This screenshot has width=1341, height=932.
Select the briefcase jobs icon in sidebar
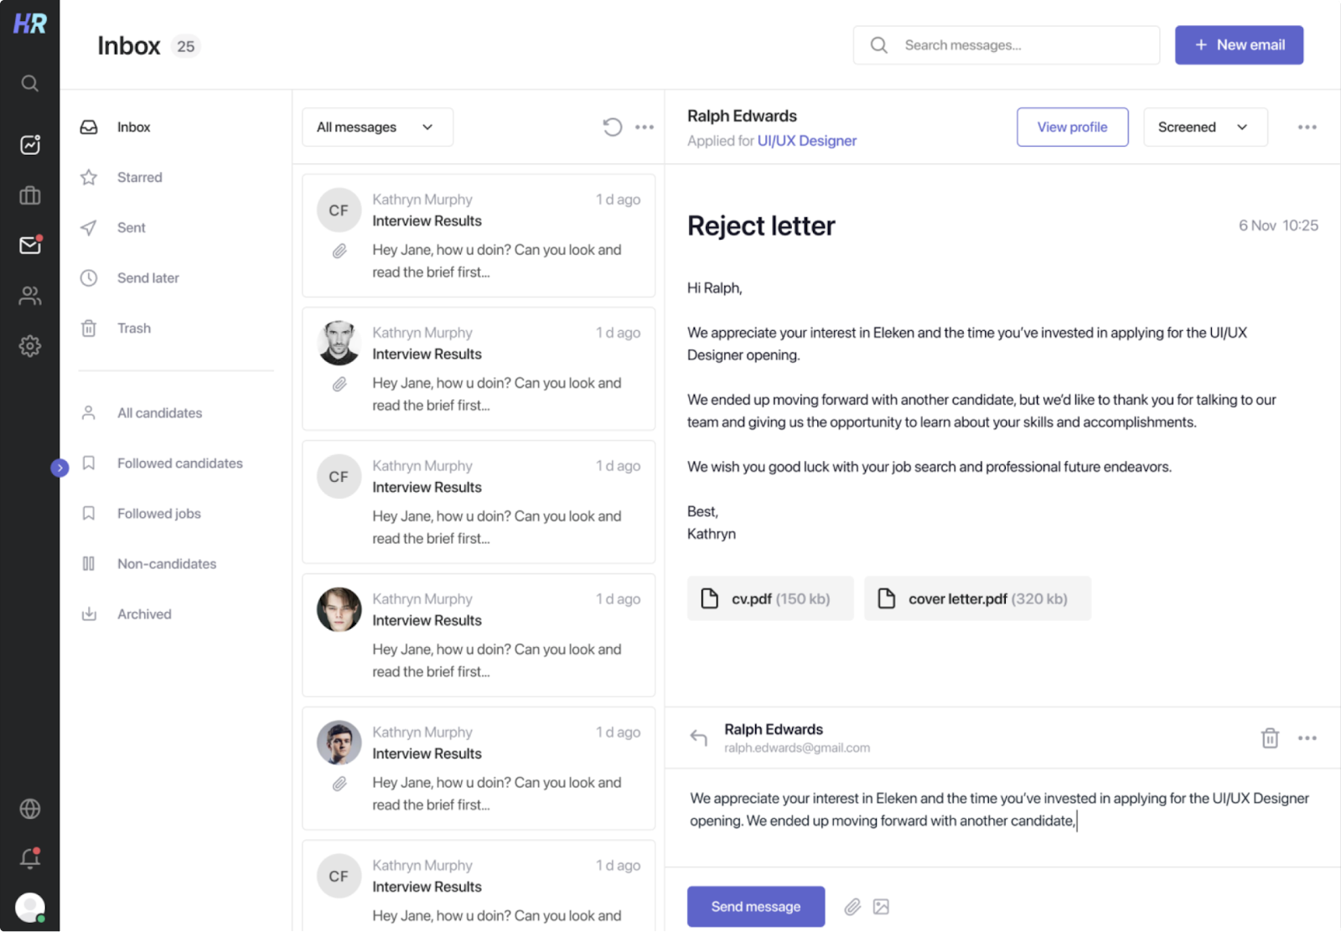pyautogui.click(x=30, y=194)
